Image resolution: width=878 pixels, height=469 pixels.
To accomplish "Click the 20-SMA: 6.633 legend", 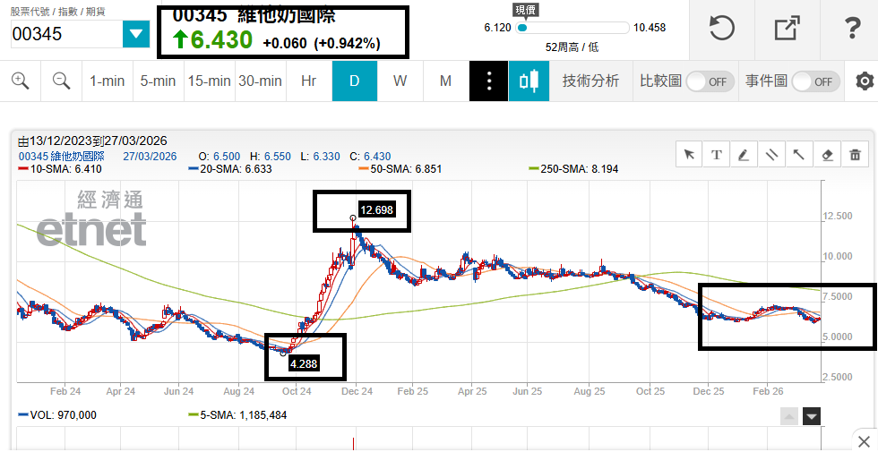I will (x=230, y=169).
